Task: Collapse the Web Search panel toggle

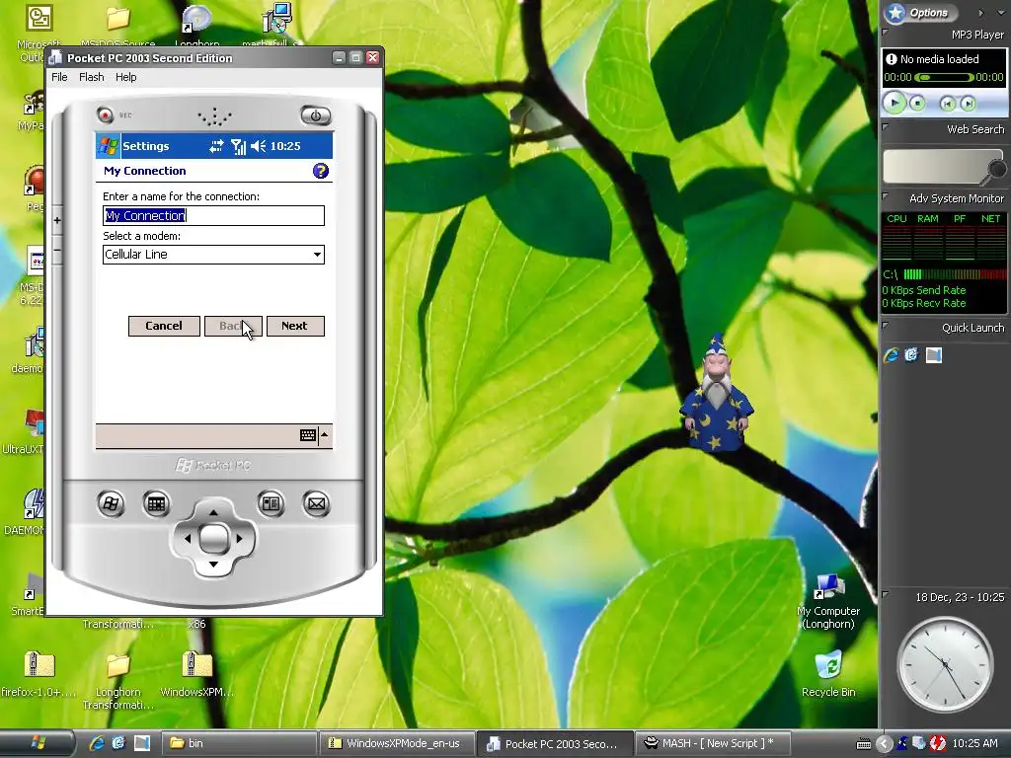Action: point(886,127)
